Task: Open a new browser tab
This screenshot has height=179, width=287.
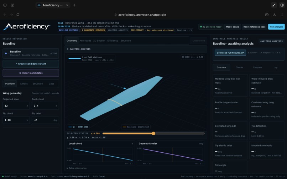Action: [74, 5]
